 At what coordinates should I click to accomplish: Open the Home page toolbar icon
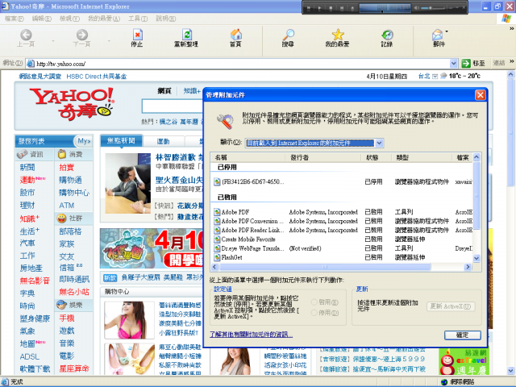pos(236,34)
